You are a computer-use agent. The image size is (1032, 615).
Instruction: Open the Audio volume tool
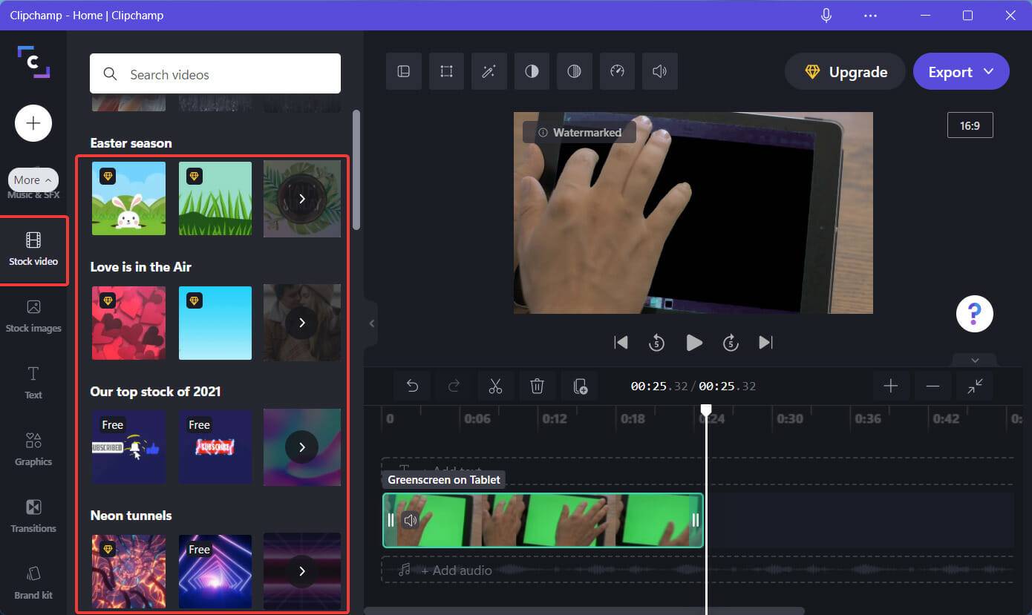pyautogui.click(x=659, y=71)
